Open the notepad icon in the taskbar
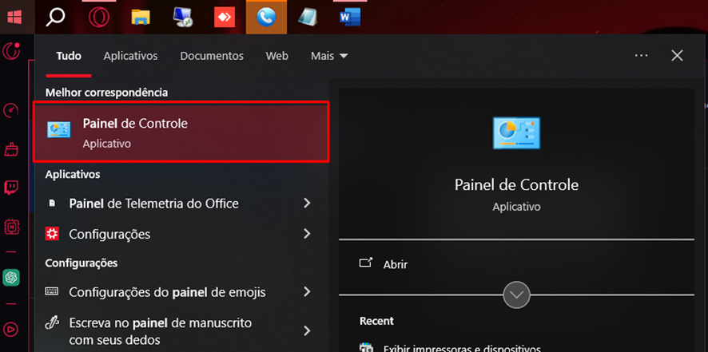Viewport: 708px width, 352px height. coord(308,17)
